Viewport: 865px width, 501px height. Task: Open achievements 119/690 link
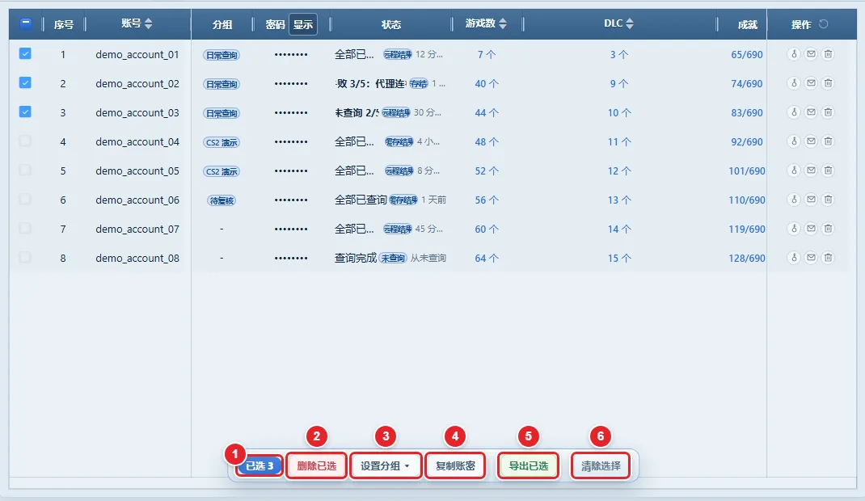(x=747, y=229)
